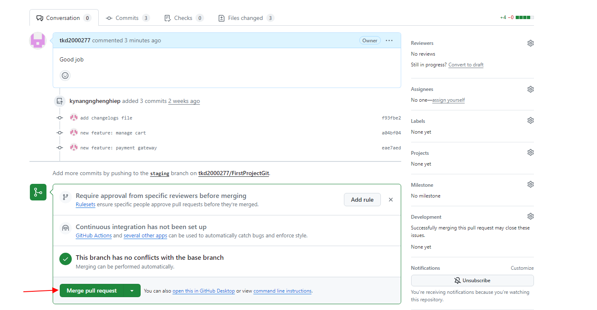
Task: Click the Add rule button
Action: [x=362, y=200]
